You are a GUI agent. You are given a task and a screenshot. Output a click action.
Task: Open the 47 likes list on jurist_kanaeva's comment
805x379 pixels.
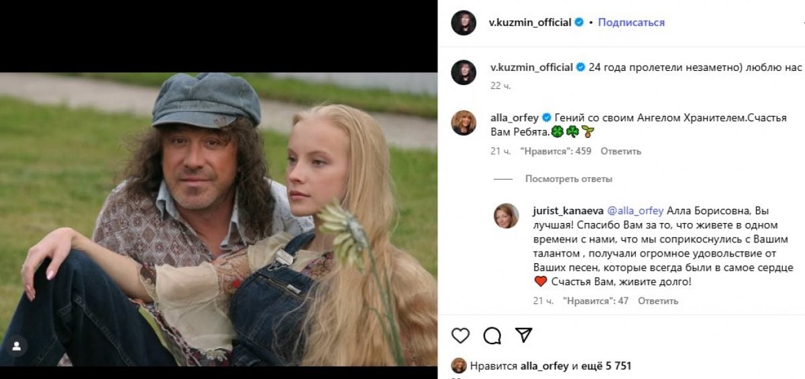pyautogui.click(x=596, y=301)
